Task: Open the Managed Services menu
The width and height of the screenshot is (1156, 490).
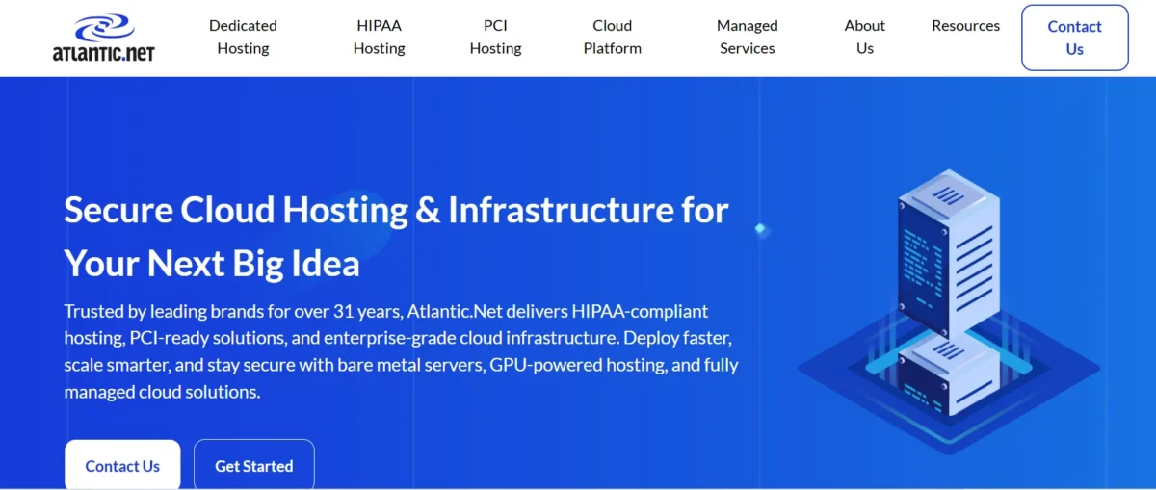Action: (748, 38)
